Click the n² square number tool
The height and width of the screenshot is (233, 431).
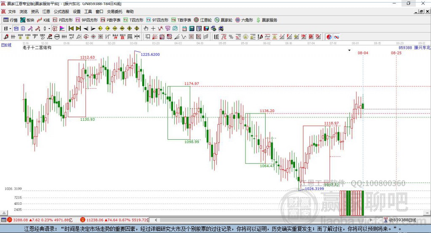[x=72, y=37]
